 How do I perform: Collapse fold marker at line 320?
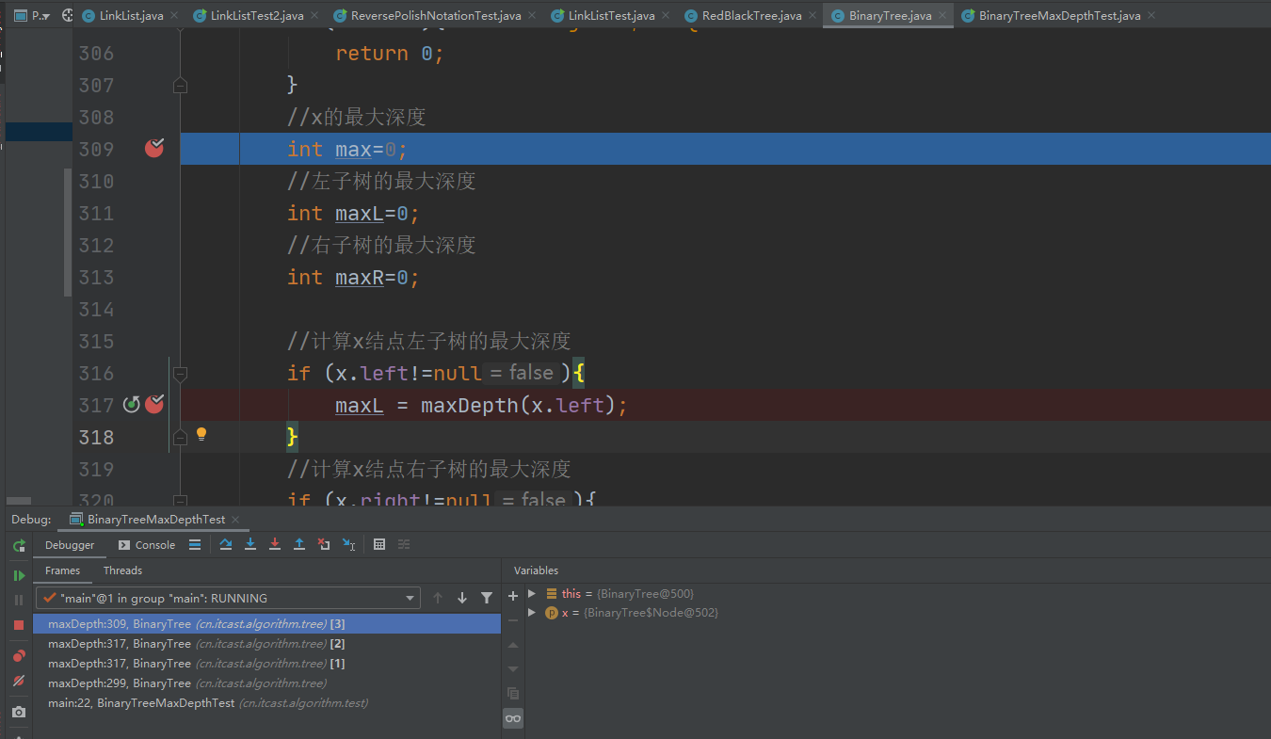[181, 500]
